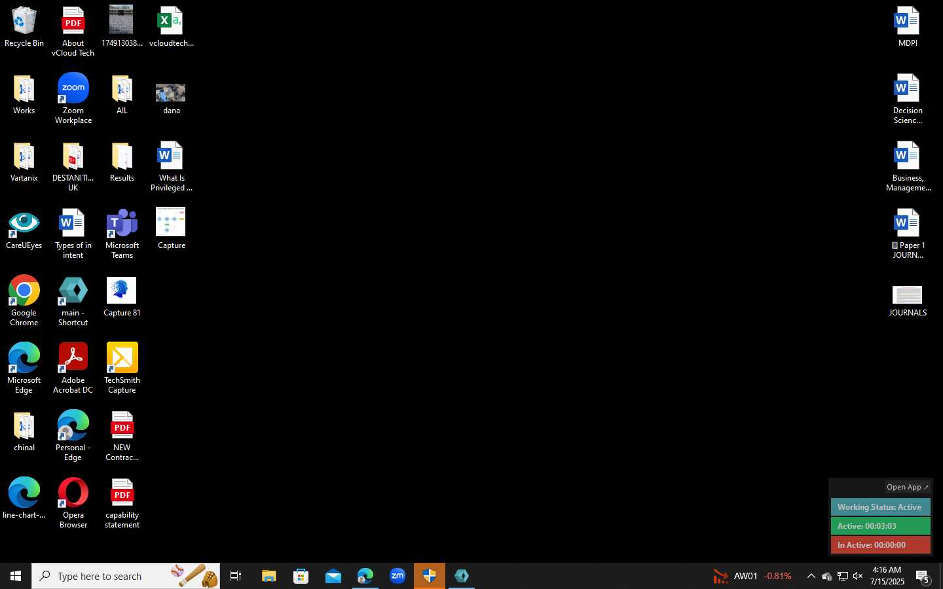Select Paper 1 JOURN Word document

(908, 234)
